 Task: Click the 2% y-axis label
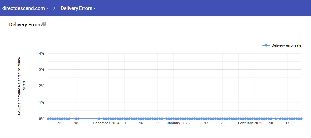point(41,86)
